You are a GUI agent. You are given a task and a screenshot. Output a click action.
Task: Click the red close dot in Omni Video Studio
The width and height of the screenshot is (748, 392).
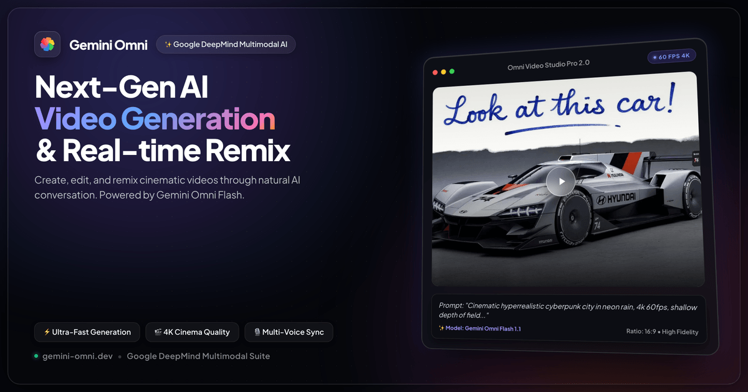click(x=435, y=72)
